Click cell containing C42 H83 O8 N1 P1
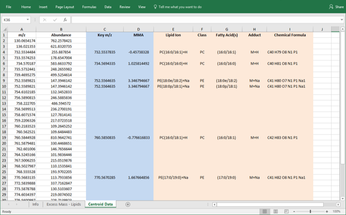 (x=290, y=137)
